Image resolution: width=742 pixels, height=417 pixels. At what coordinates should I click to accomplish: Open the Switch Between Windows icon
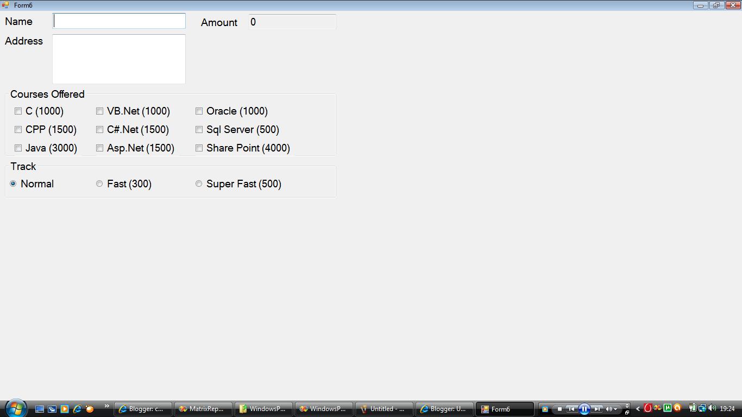coord(52,409)
